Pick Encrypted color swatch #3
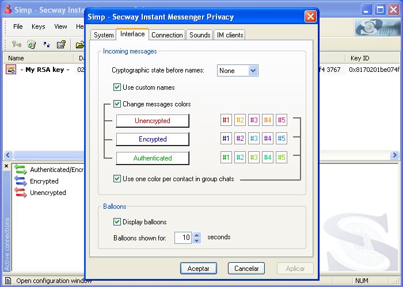403x287 pixels. [x=254, y=139]
